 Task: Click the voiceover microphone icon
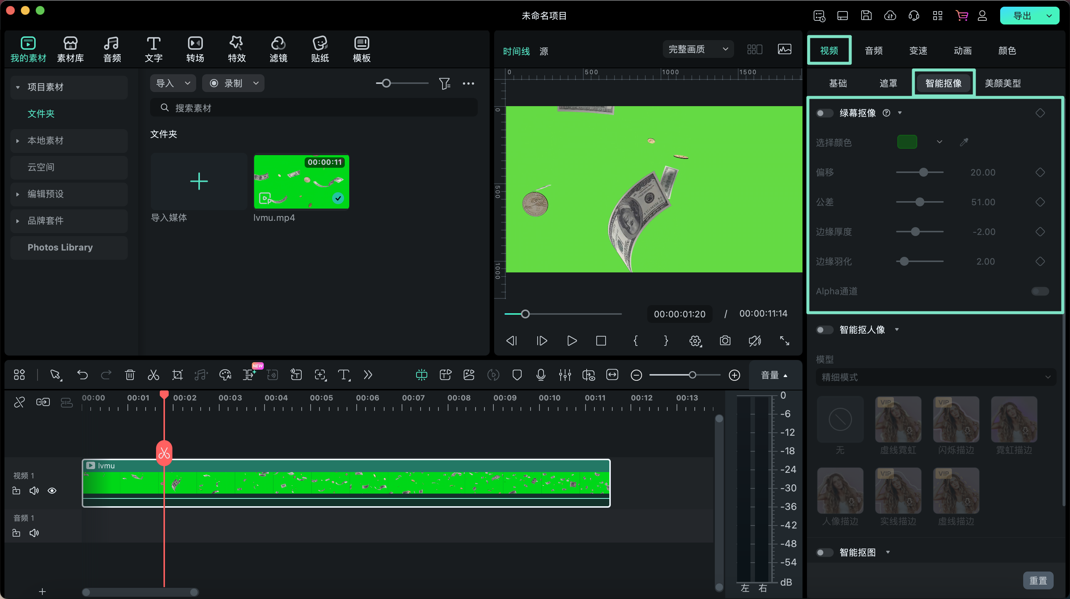click(541, 375)
